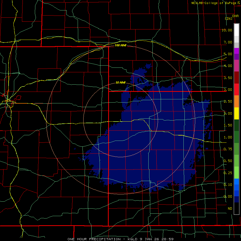Click the 10.00 legend value
The width and height of the screenshot is (241, 241).
point(227,30)
